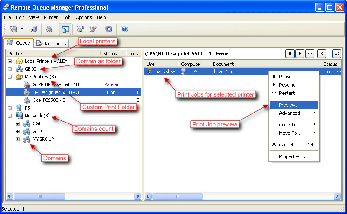Select GSPP HP LaserJet 1100 printer
The image size is (347, 214).
click(56, 84)
